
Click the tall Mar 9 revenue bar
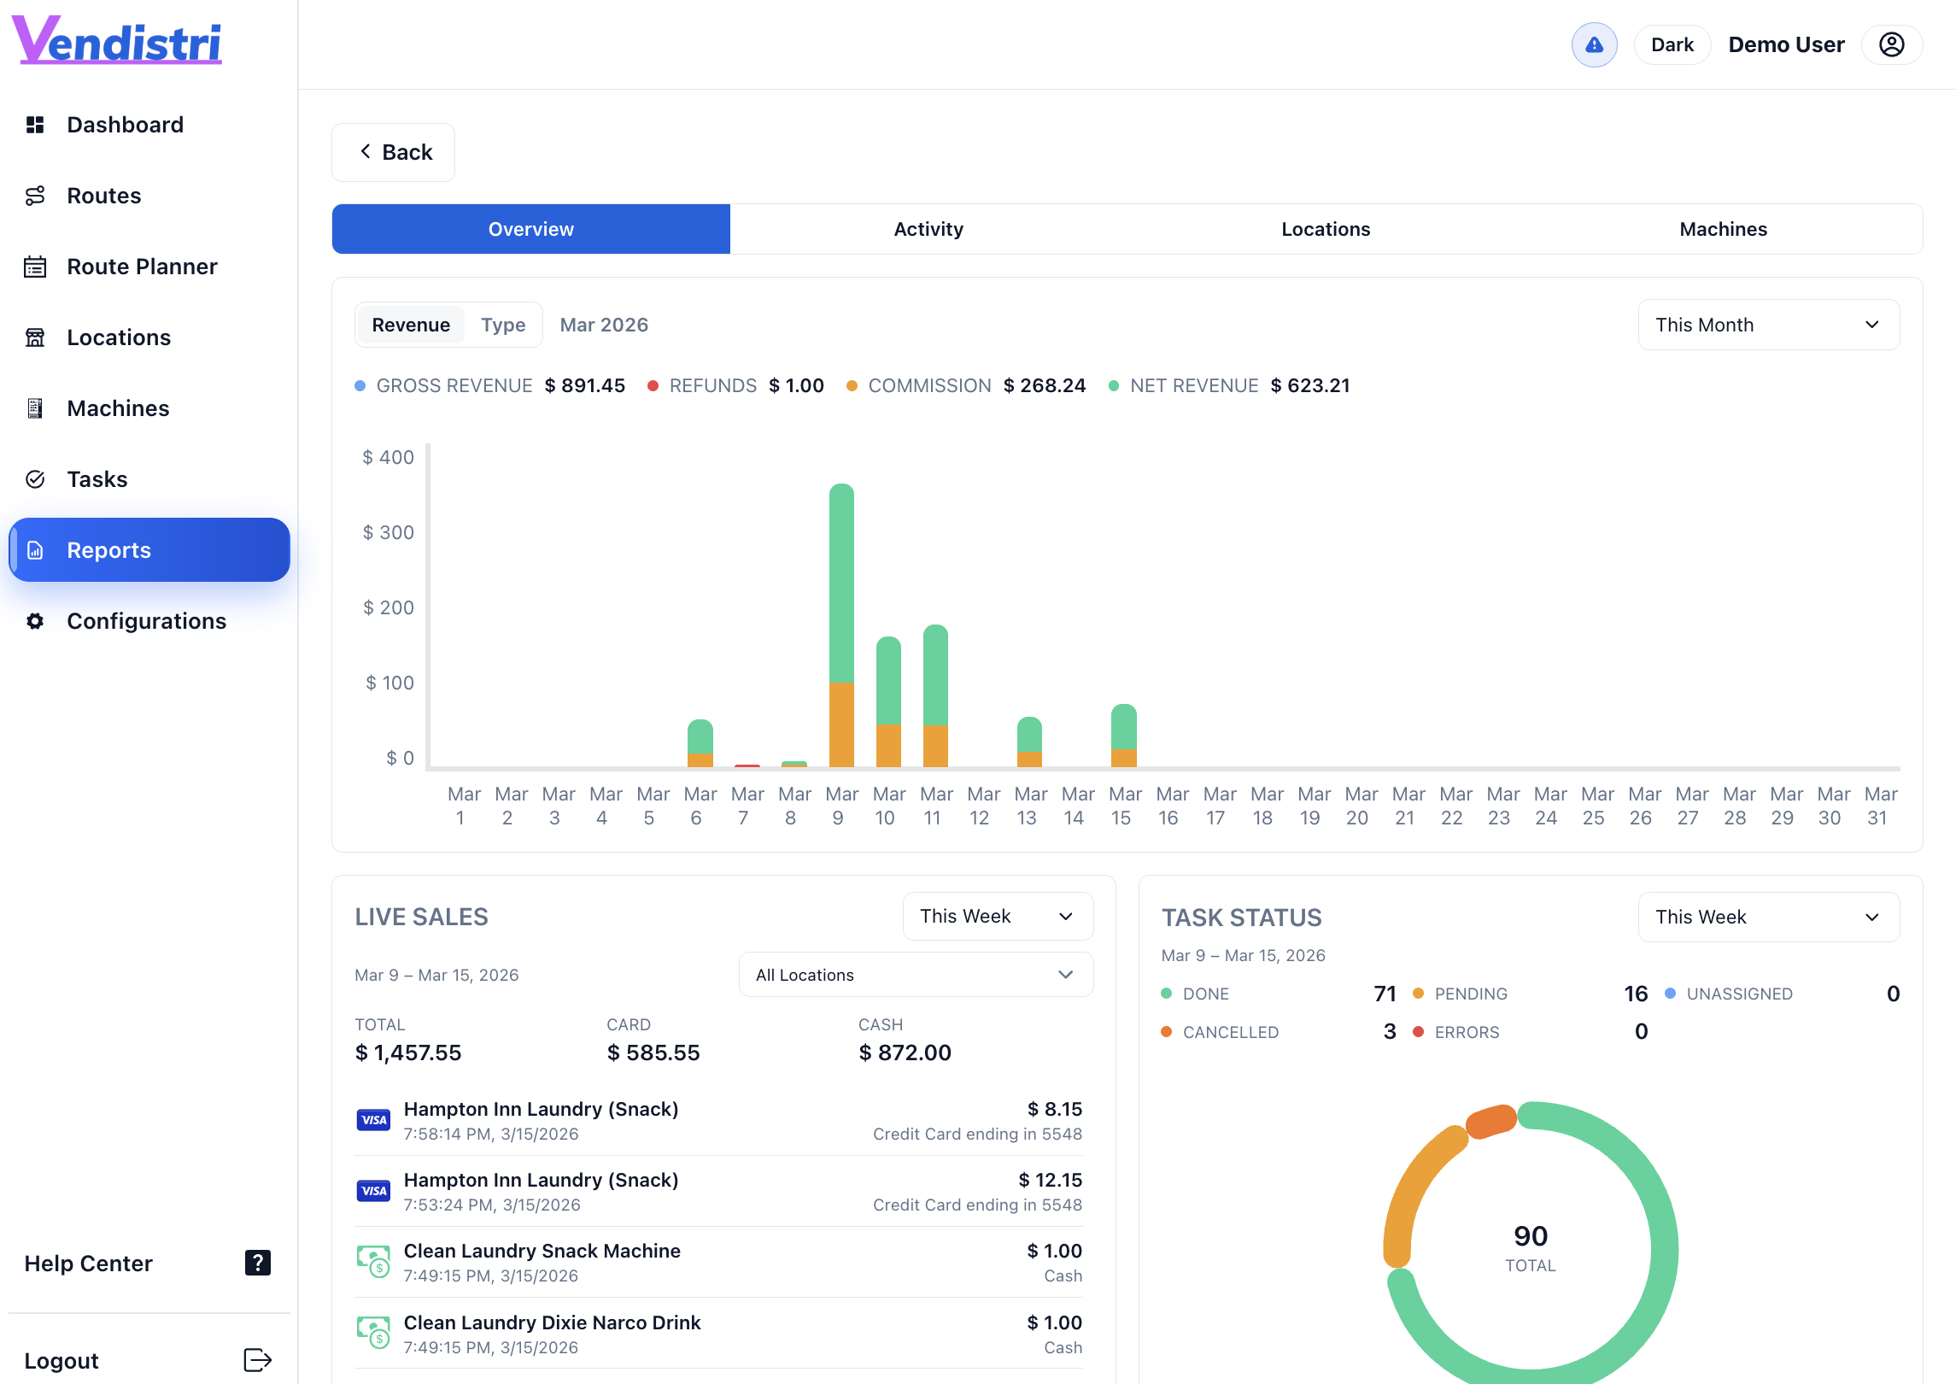click(841, 615)
